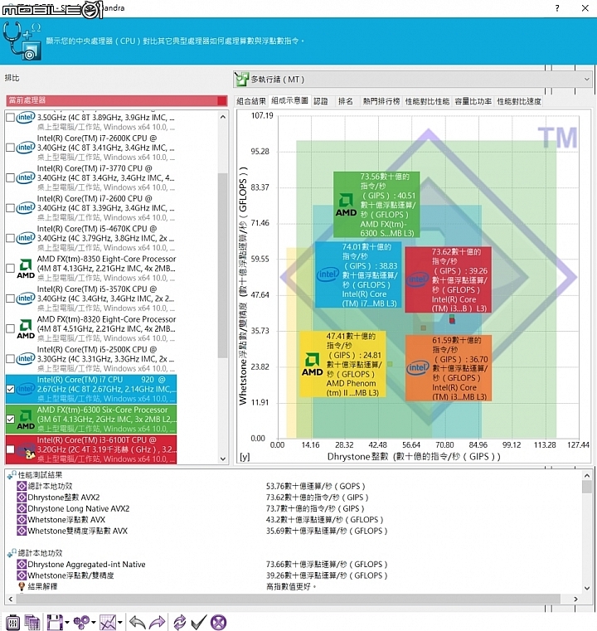Image resolution: width=597 pixels, height=631 pixels.
Task: Click the red swatch at end of 當前處理器 bar
Action: 221,100
